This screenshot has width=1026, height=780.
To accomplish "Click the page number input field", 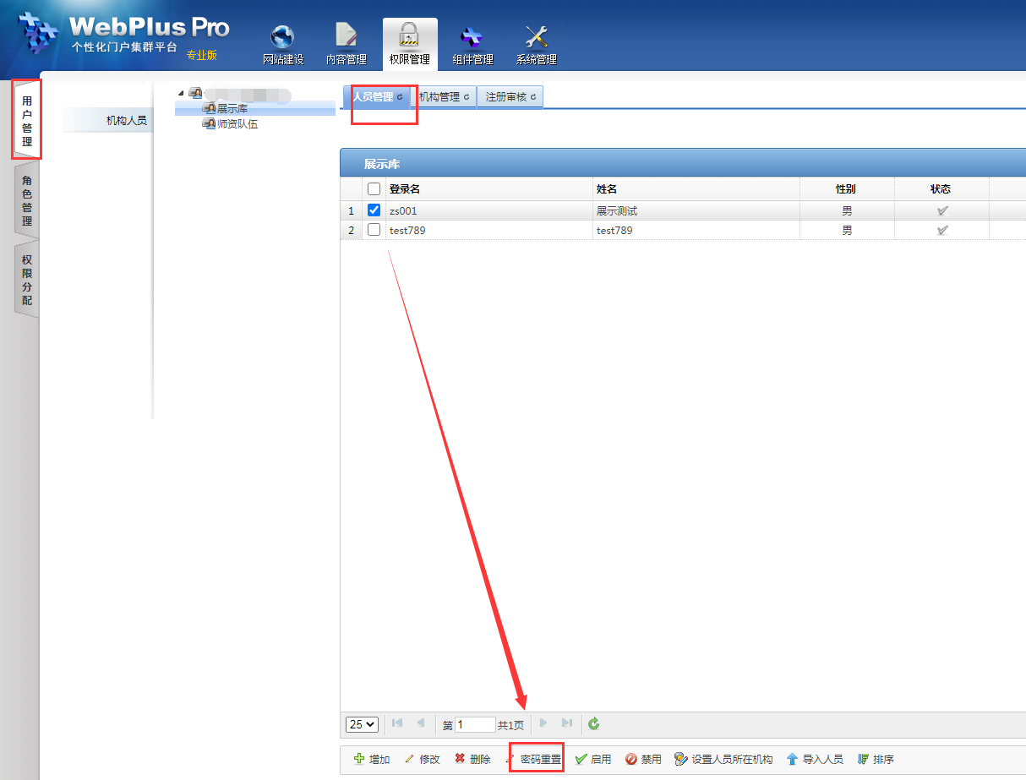I will point(474,724).
